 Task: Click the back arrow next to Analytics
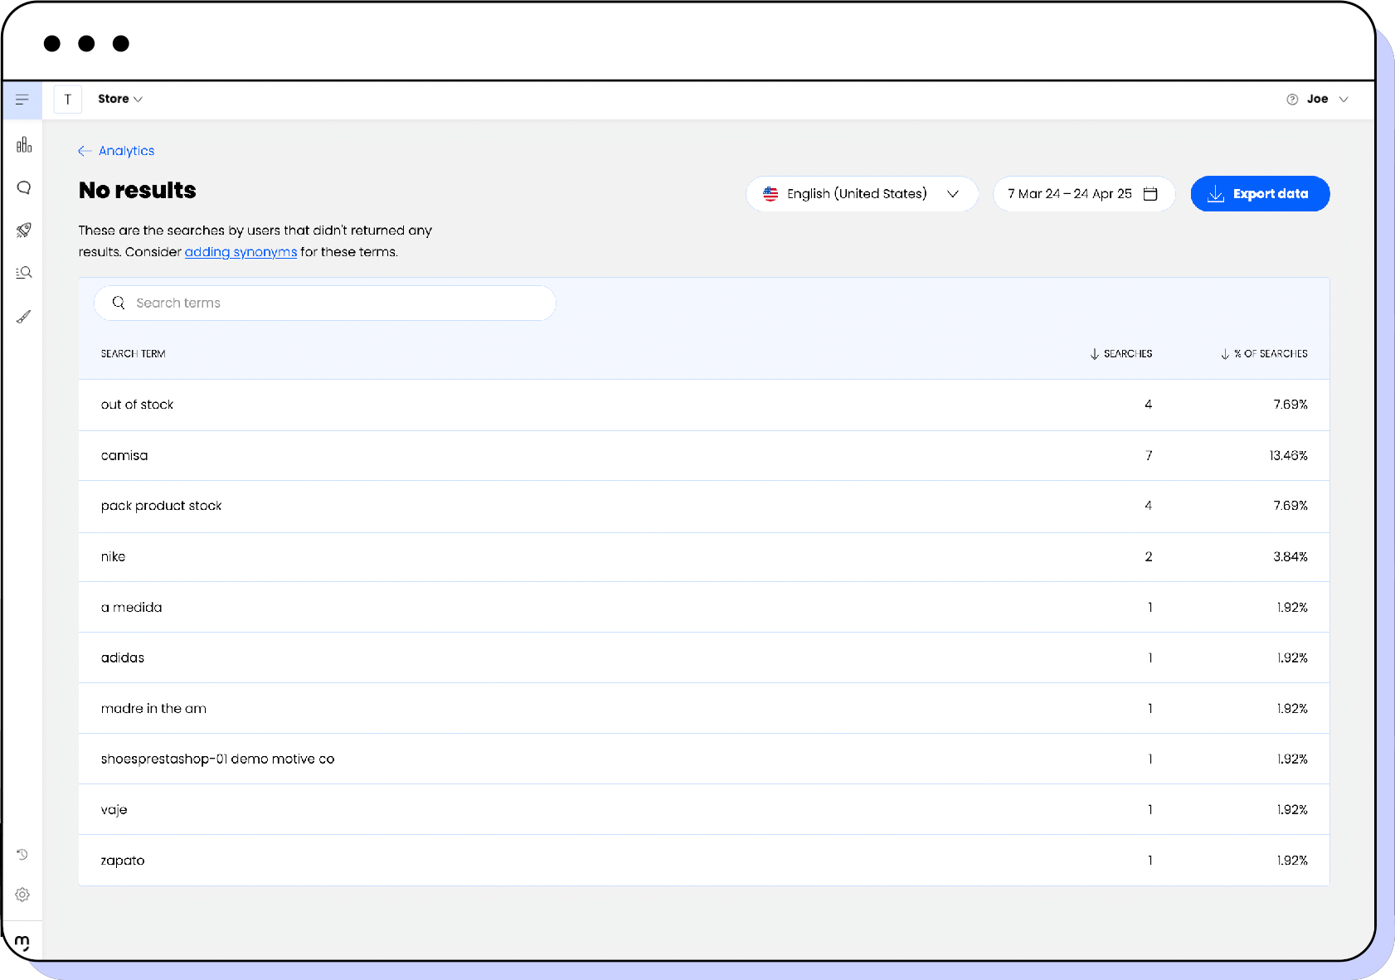85,151
